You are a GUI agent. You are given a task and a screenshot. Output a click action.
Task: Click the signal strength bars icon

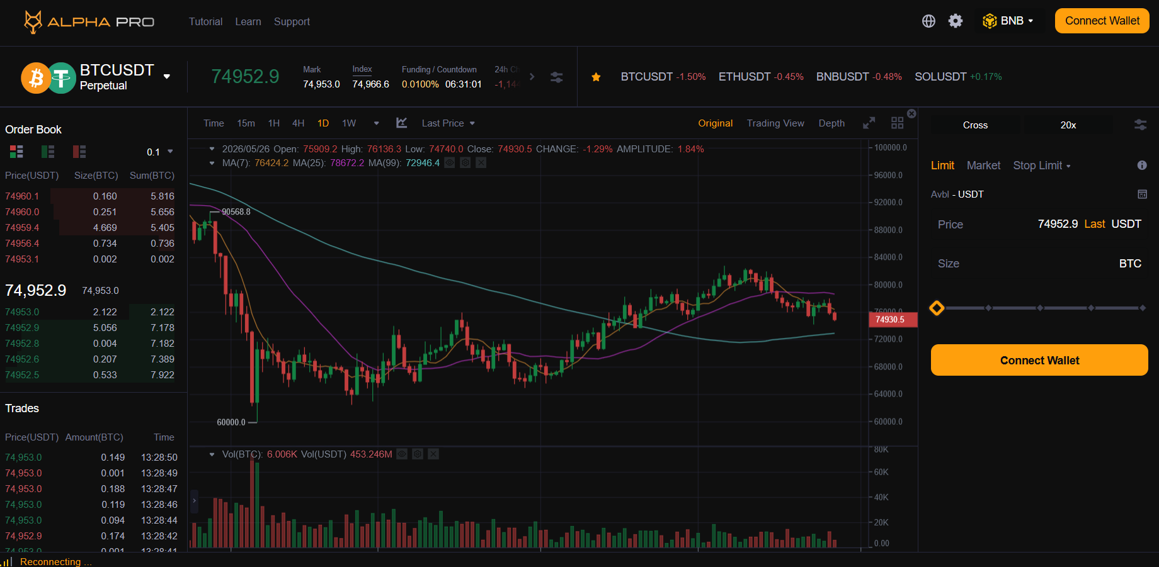[8, 561]
